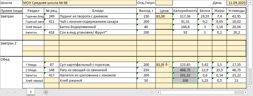The width and height of the screenshot is (253, 96).
Task: Select the Рагу из овощей со свининой cell
Action: 98,70
